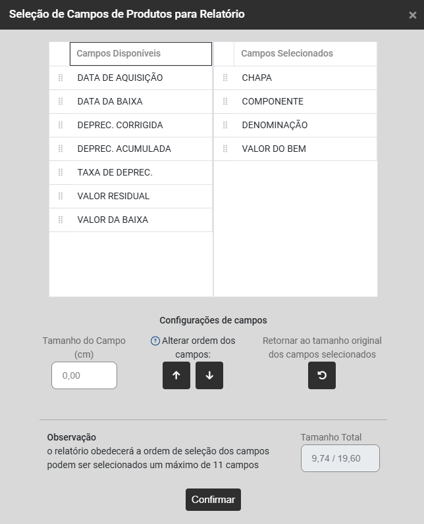This screenshot has height=524, width=424.
Task: Select the TAXA DE DEPREC. field
Action: (x=115, y=172)
